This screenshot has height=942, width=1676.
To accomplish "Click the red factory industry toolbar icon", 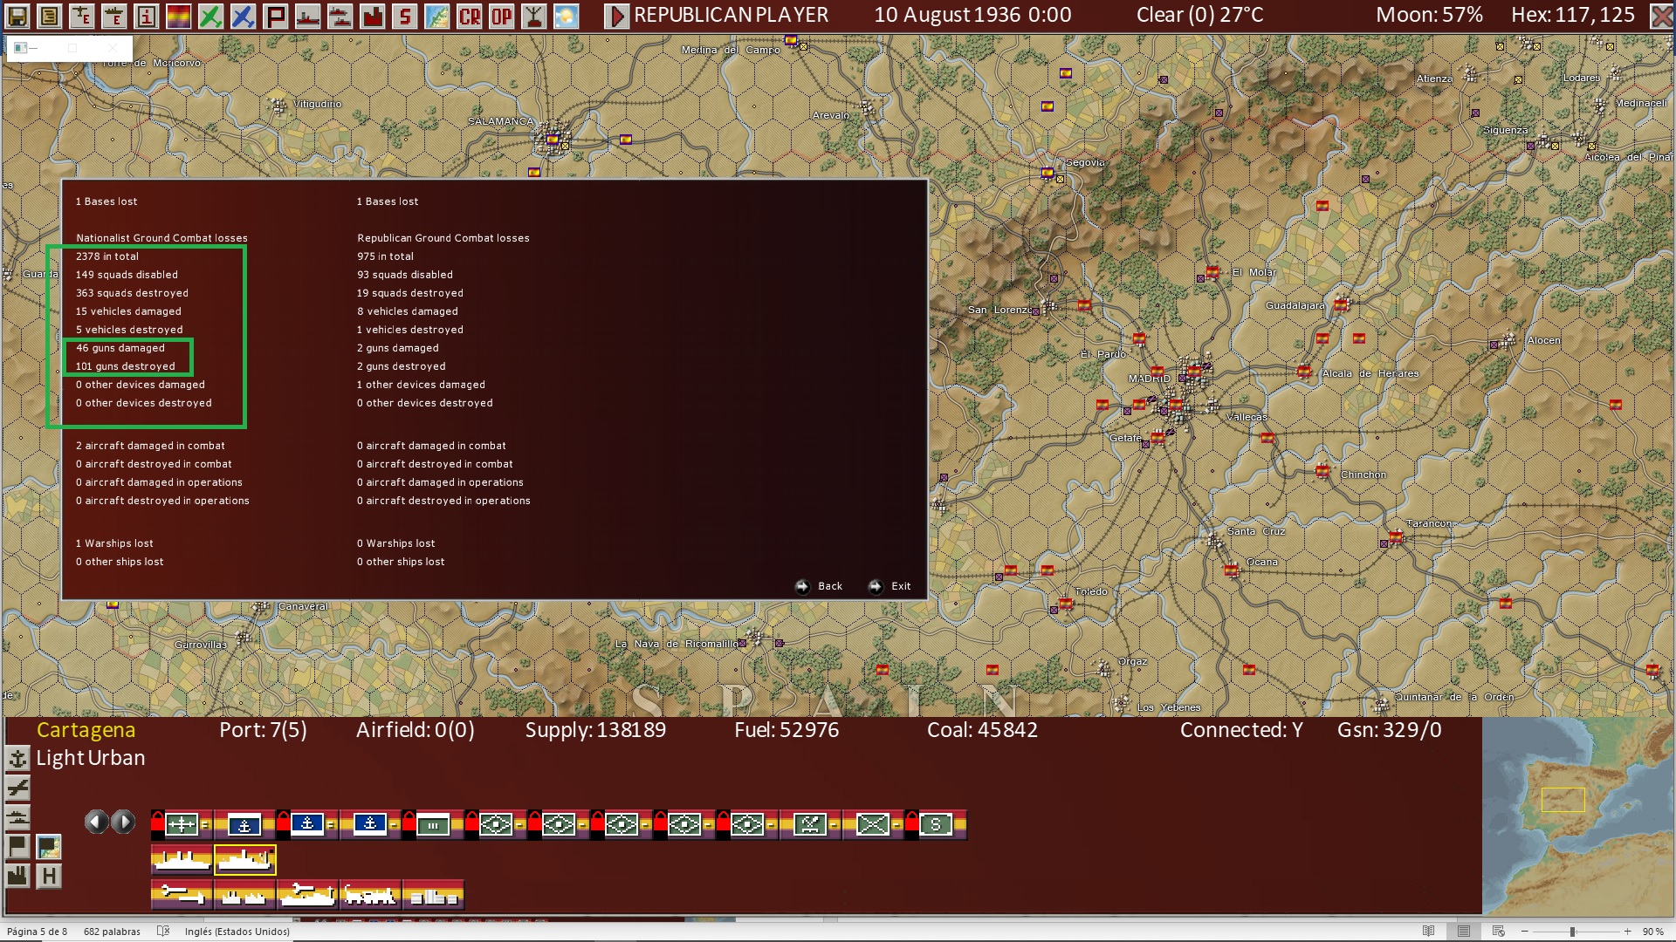I will [373, 16].
